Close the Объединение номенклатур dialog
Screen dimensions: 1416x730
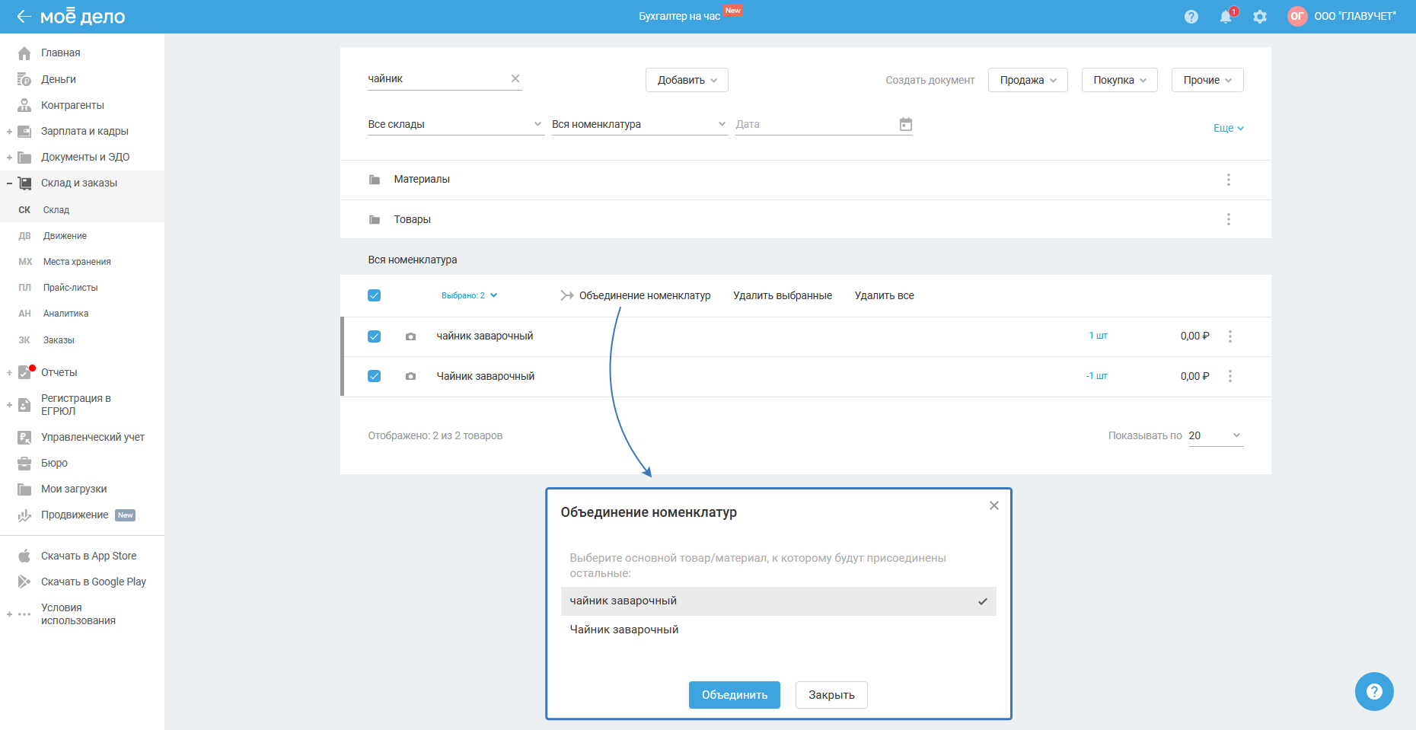pyautogui.click(x=993, y=505)
